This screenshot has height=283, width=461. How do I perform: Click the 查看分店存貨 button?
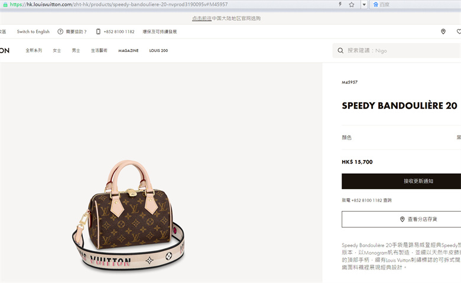[401, 219]
